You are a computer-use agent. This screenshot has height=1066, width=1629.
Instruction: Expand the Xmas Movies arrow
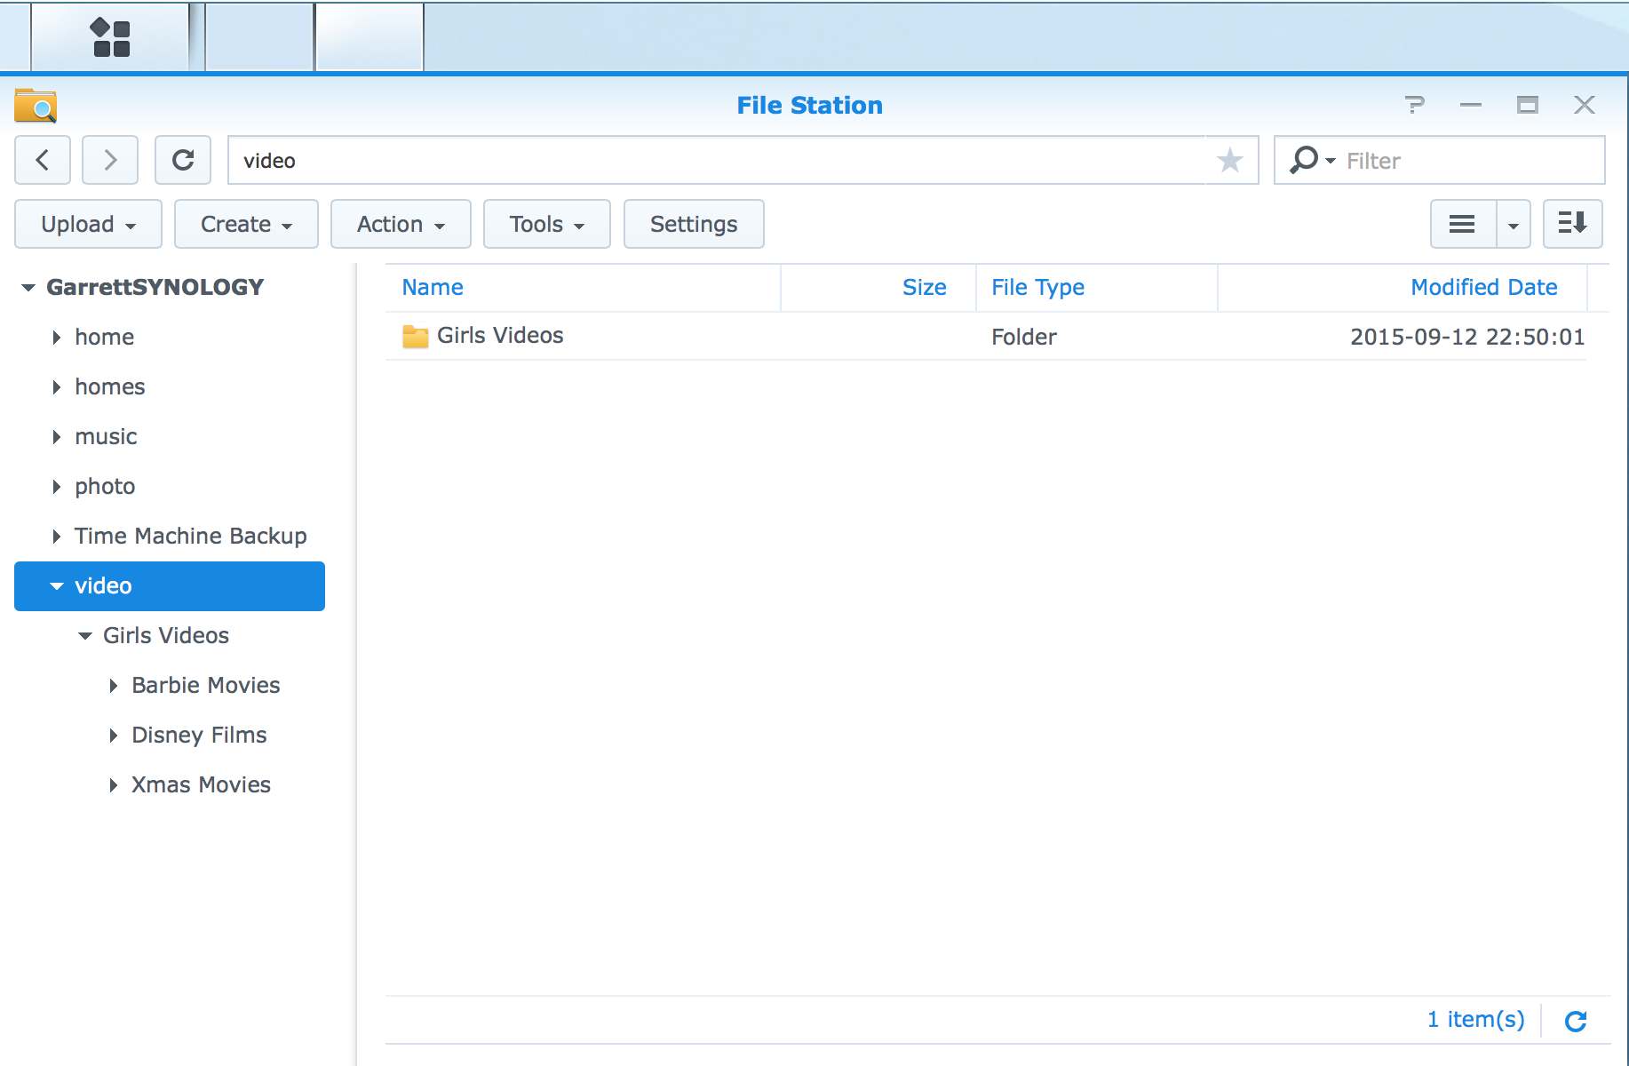pos(113,785)
